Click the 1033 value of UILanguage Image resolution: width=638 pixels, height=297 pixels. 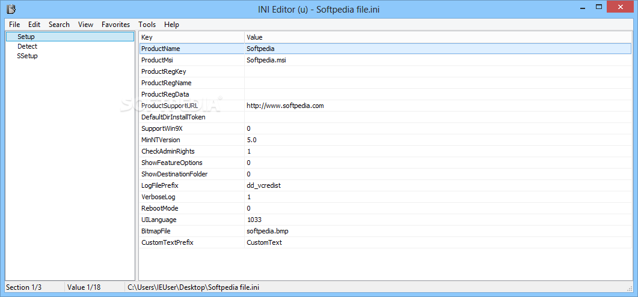tap(254, 219)
